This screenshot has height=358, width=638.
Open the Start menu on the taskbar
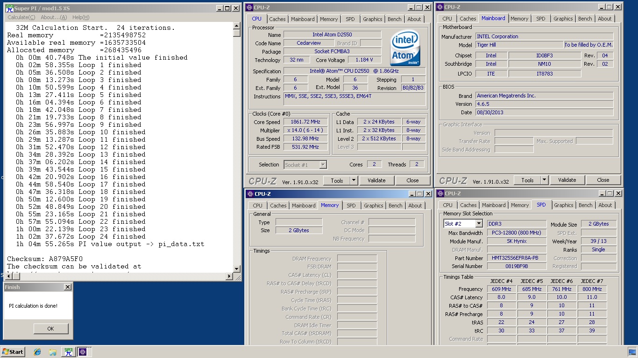click(13, 352)
